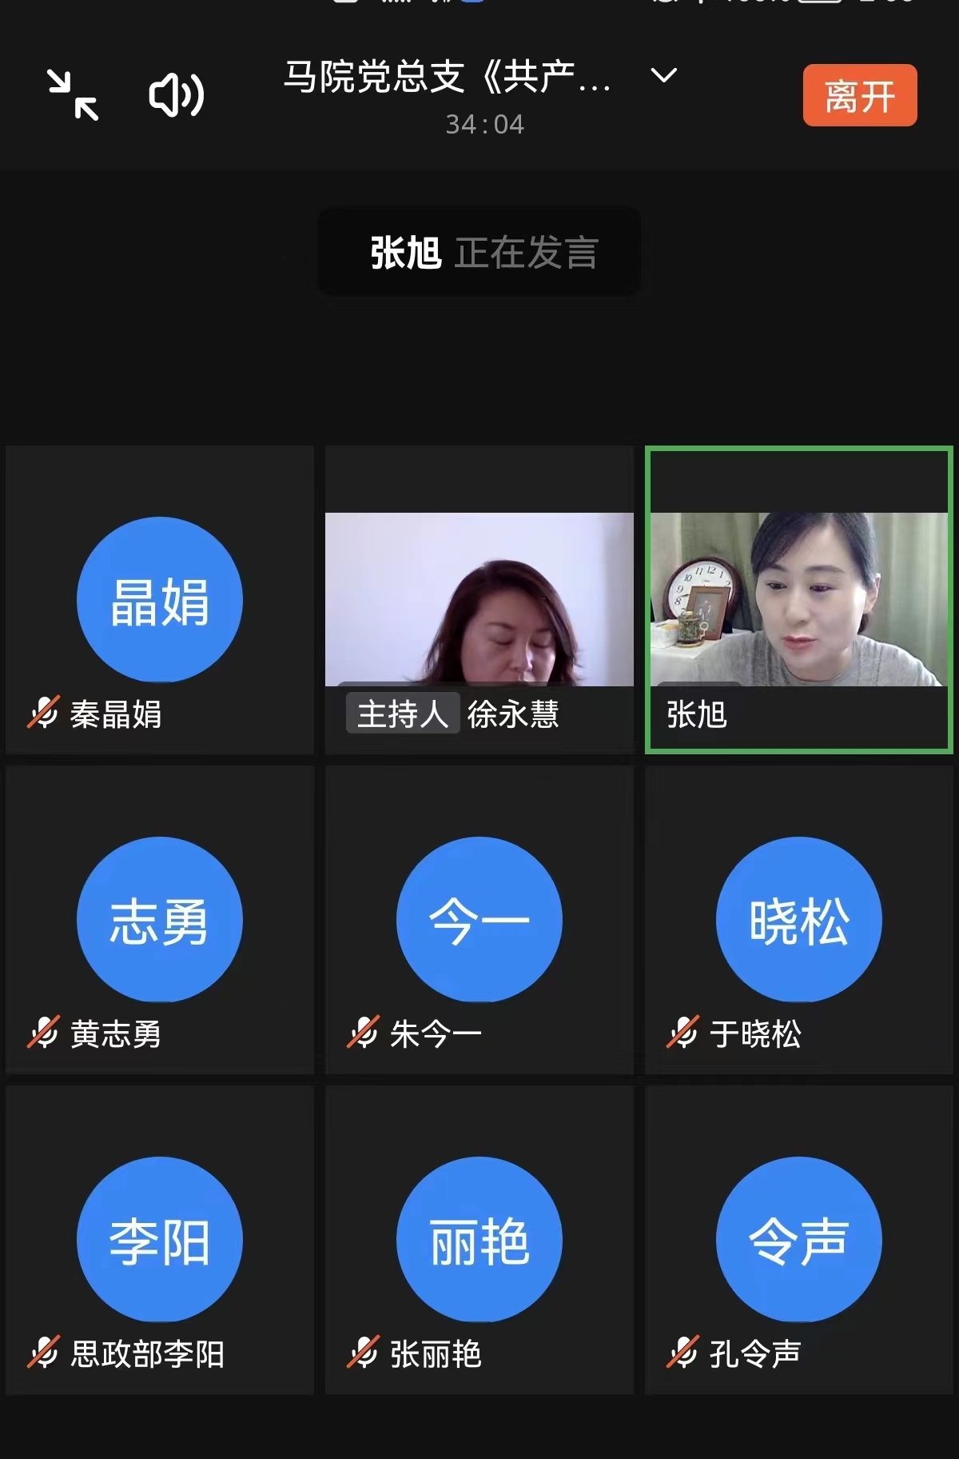Minimize the meeting window with shrink arrows icon

[x=73, y=95]
